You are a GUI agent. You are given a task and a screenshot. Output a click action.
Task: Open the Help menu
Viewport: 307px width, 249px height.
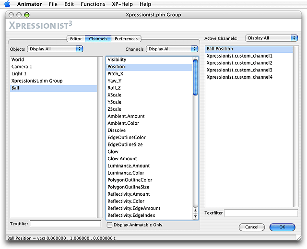click(145, 4)
